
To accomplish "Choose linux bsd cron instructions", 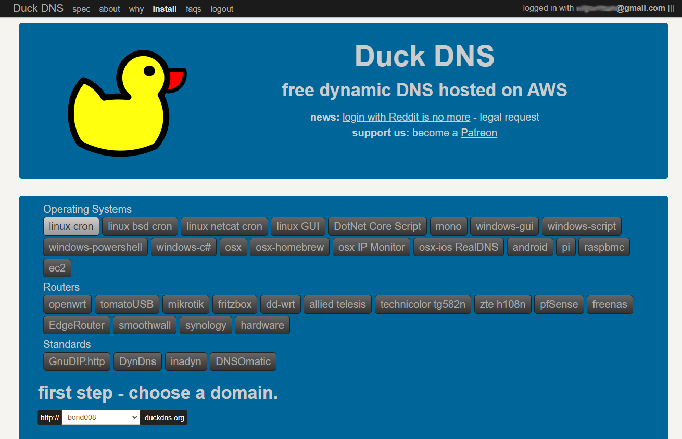I will point(140,226).
